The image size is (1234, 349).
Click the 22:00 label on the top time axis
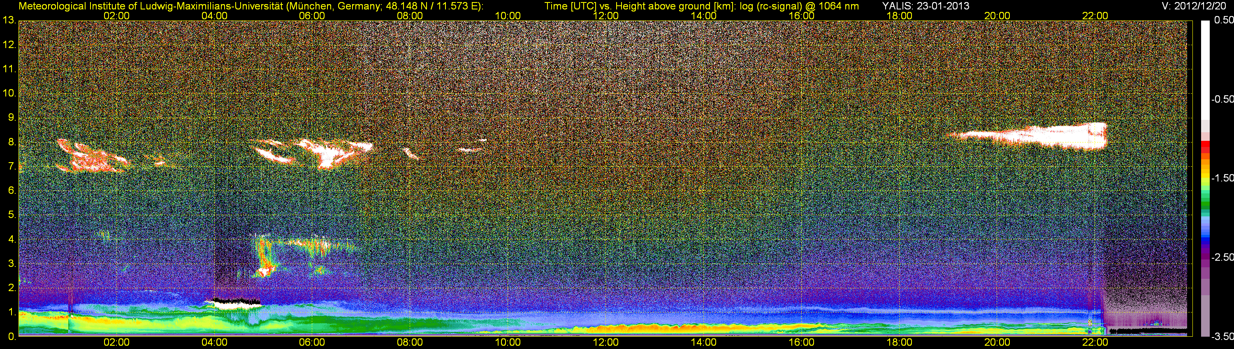coord(1095,16)
